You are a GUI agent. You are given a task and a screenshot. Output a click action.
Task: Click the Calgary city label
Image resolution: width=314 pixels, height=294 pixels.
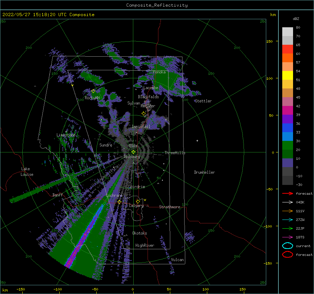136,206
